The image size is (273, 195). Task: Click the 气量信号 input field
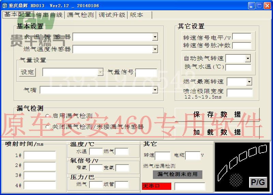click(x=146, y=73)
